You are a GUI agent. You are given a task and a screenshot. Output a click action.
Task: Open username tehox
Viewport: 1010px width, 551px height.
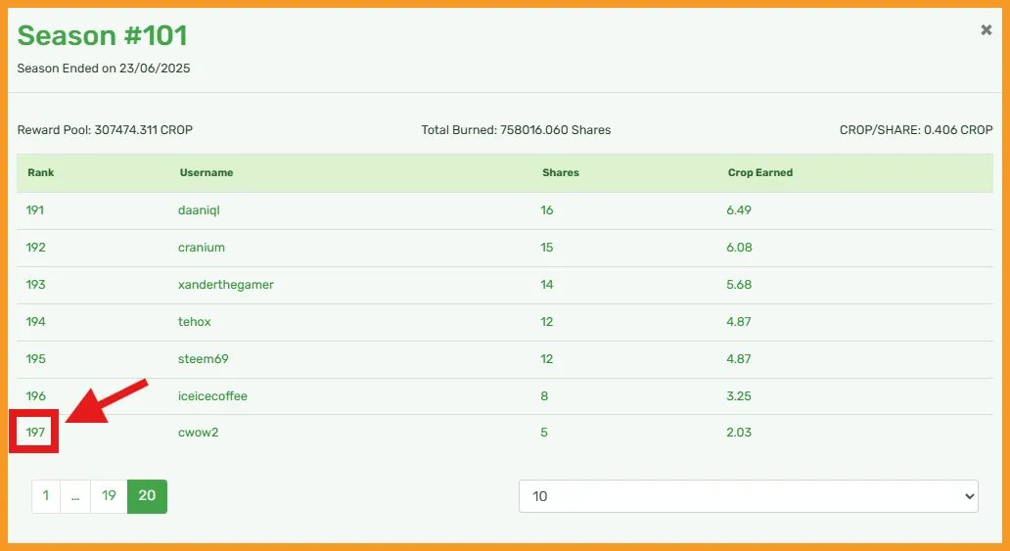[x=195, y=322]
